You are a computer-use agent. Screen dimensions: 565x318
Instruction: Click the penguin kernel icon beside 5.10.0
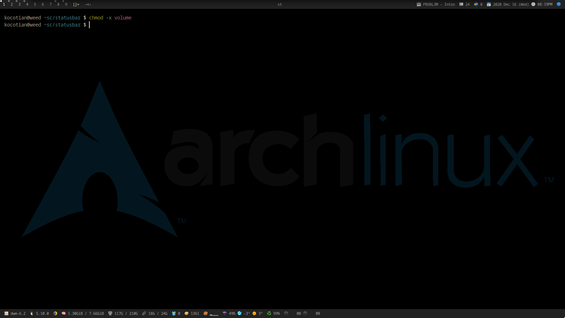(32, 313)
